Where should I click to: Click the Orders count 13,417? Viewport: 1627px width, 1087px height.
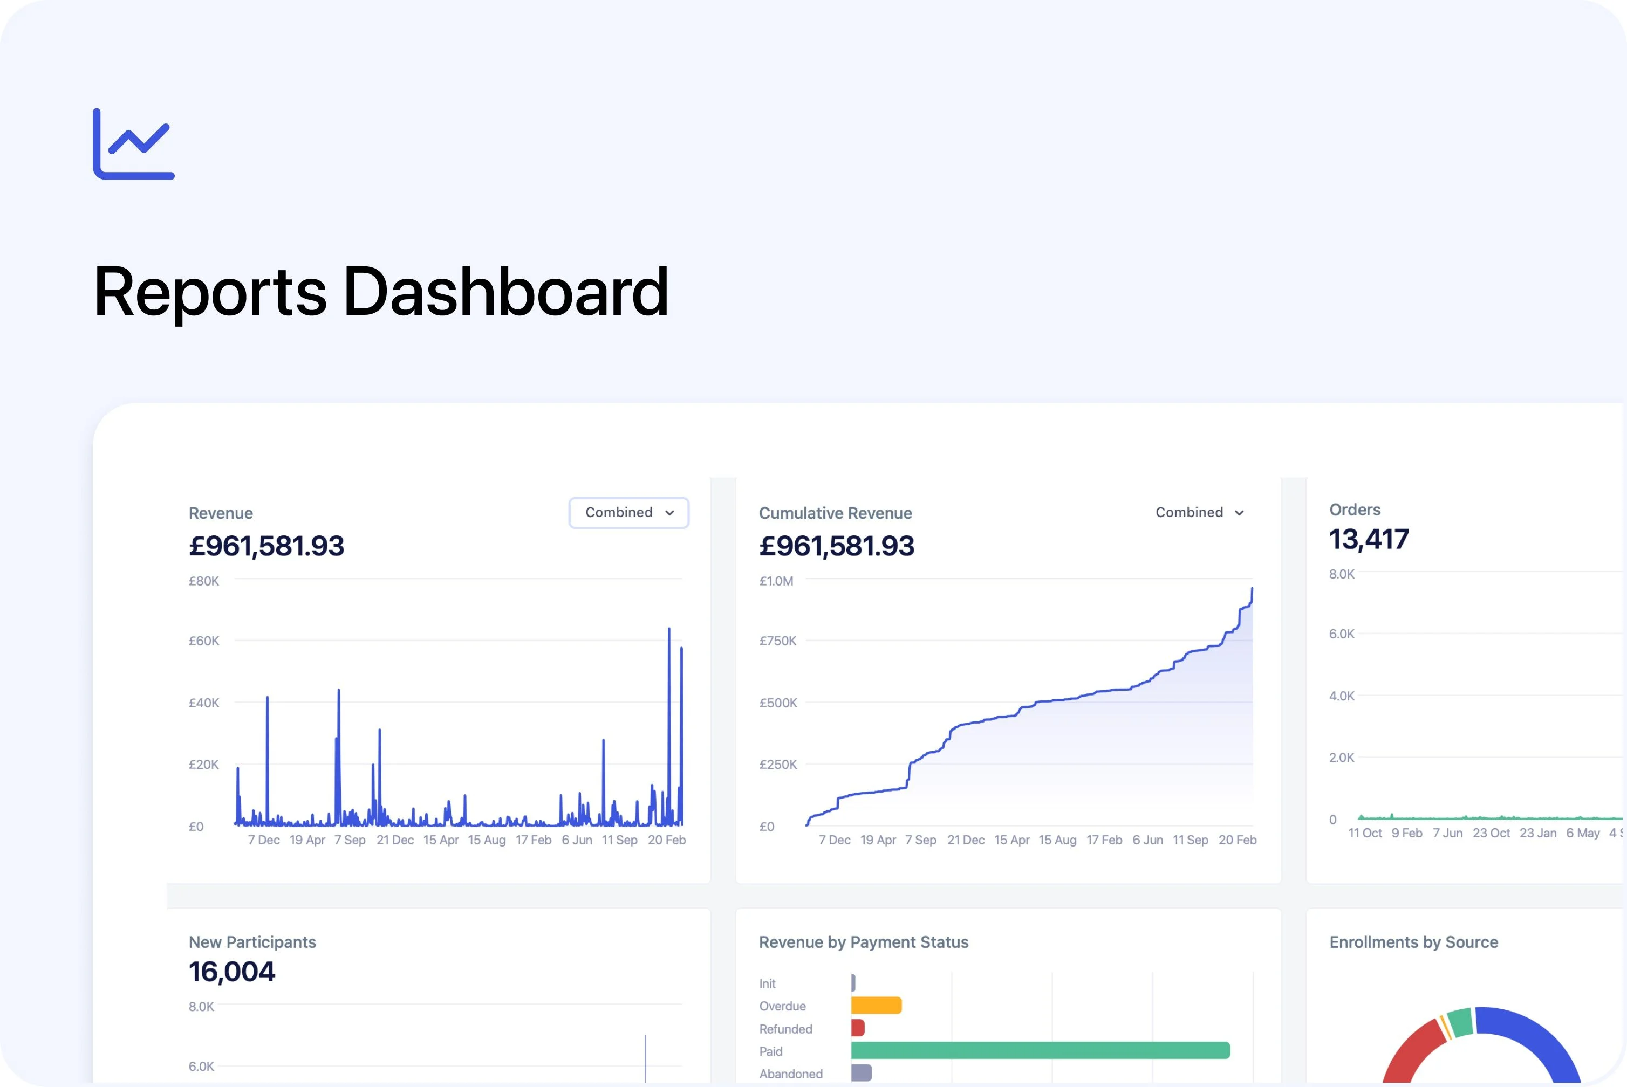pyautogui.click(x=1368, y=539)
